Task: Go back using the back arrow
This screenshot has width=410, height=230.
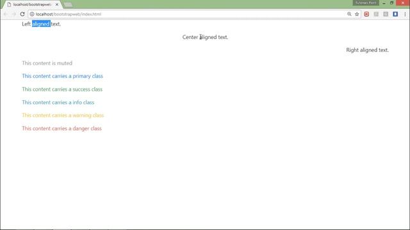Action: 6,14
